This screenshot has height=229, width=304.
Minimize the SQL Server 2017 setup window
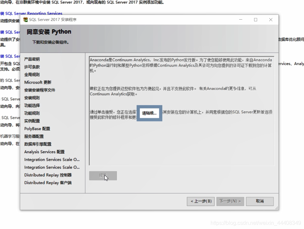click(x=240, y=20)
